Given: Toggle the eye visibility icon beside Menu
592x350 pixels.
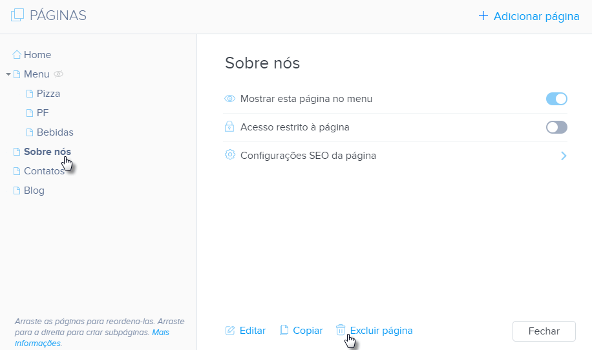Looking at the screenshot, I should [x=58, y=74].
